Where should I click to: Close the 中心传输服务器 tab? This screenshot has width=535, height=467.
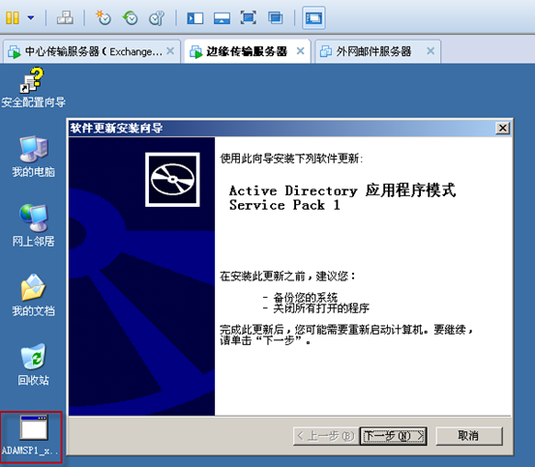(170, 51)
